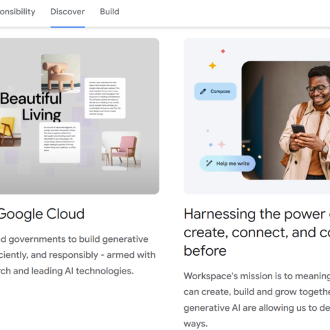Click the pink sparkle star icon
The width and height of the screenshot is (330, 330).
tap(221, 144)
